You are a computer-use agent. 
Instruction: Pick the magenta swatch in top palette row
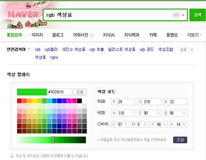pyautogui.click(x=69, y=101)
